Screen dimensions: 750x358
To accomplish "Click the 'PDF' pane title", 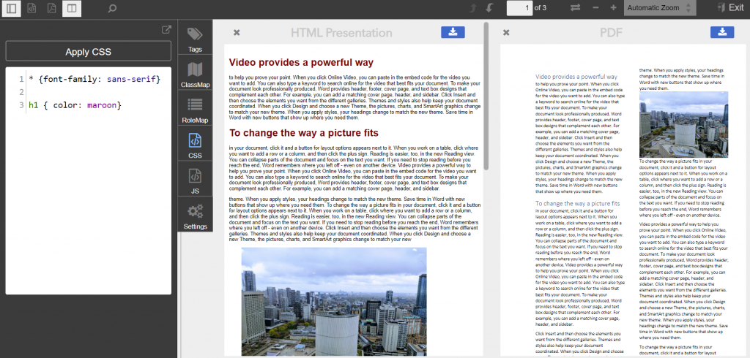I will pos(611,32).
